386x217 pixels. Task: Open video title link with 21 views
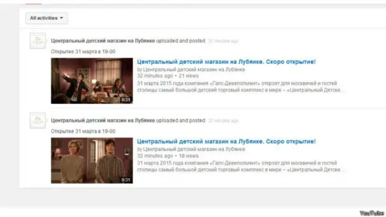coord(226,61)
